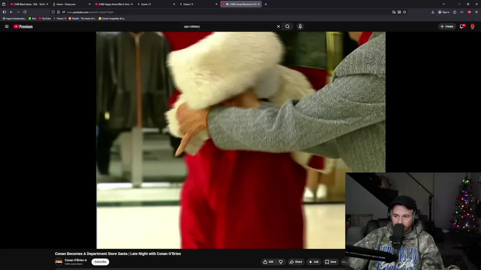Open Reddit bookmark
This screenshot has height=270, width=481.
[x=82, y=18]
